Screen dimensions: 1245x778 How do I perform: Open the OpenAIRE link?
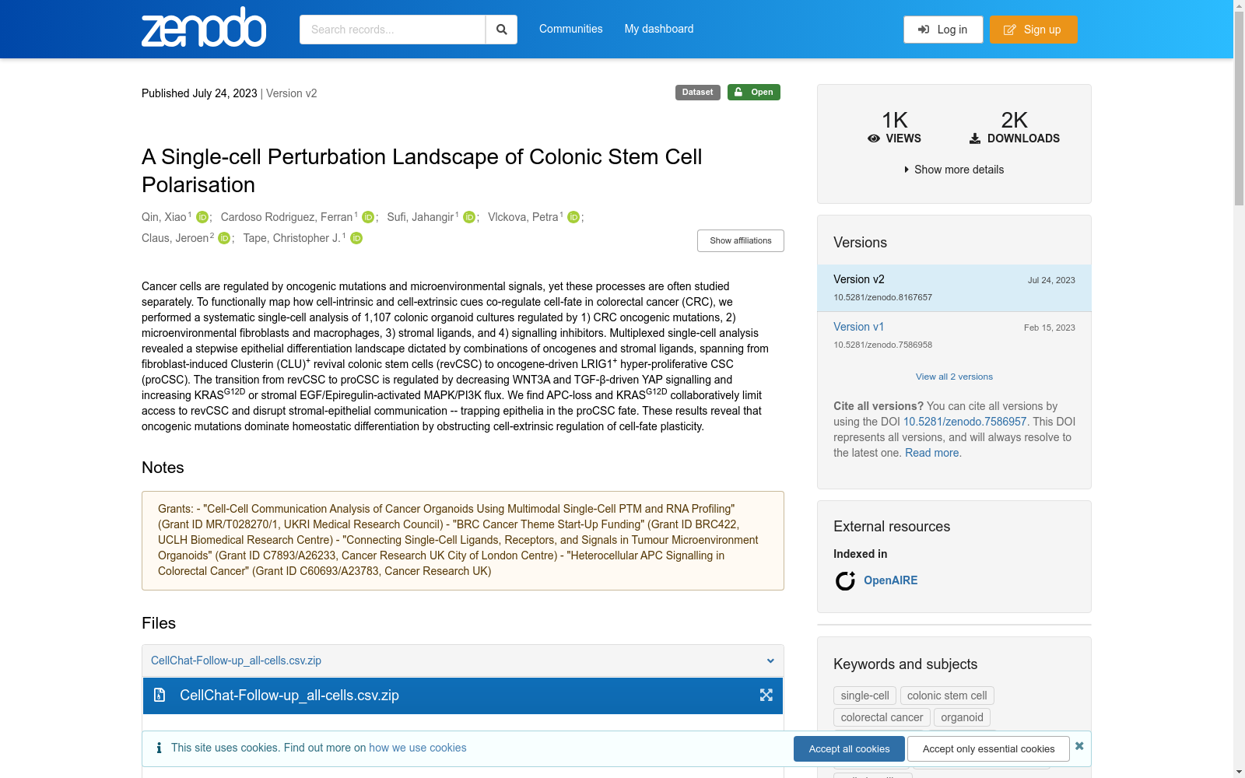point(890,580)
